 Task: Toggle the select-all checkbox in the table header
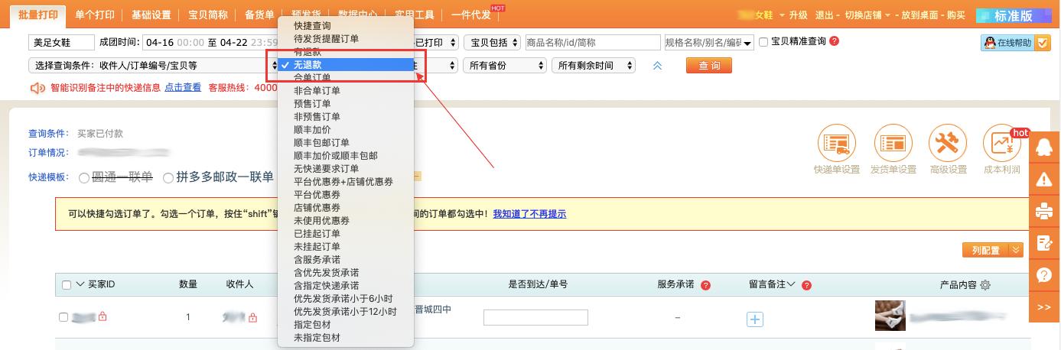point(66,285)
